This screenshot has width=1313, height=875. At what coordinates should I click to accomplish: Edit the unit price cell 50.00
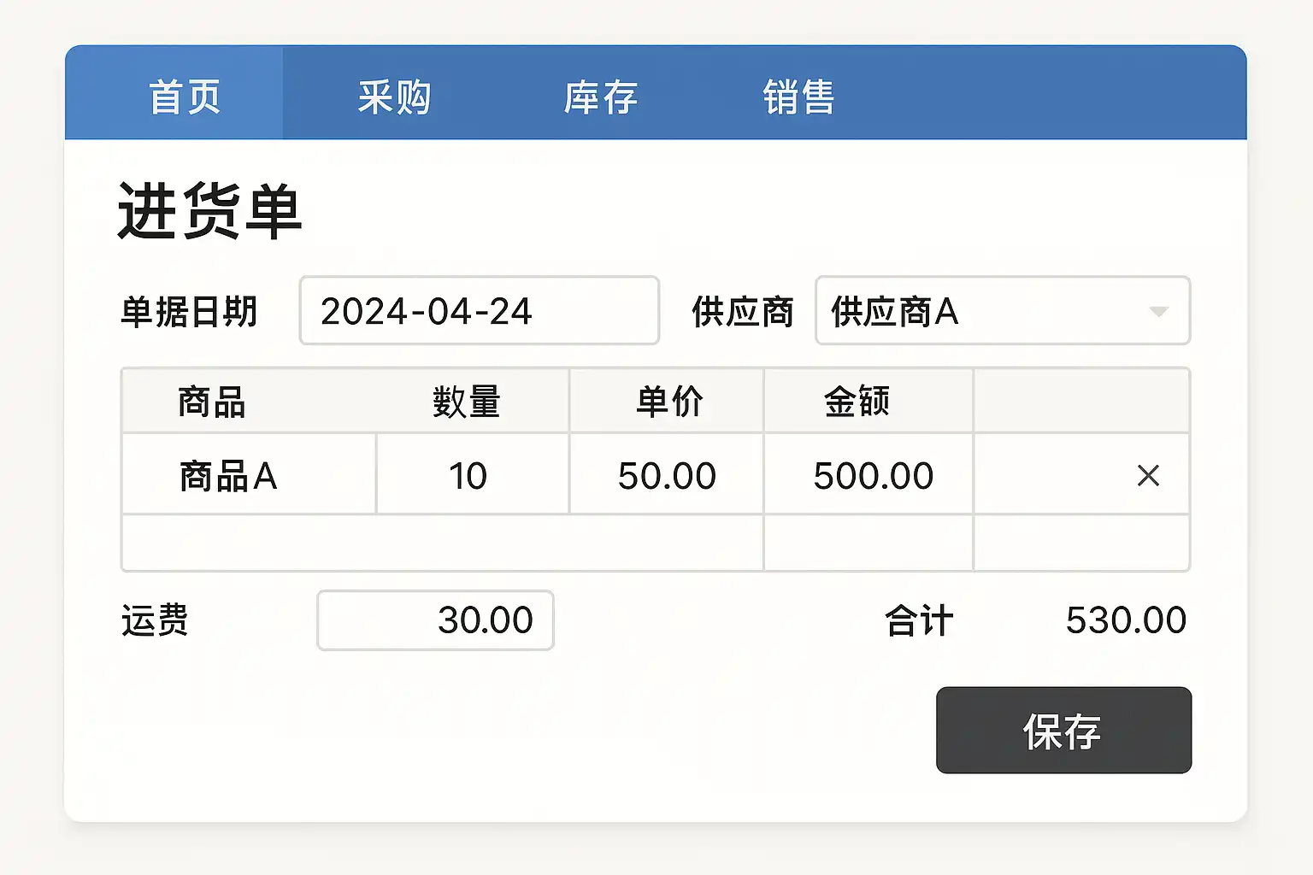[667, 475]
